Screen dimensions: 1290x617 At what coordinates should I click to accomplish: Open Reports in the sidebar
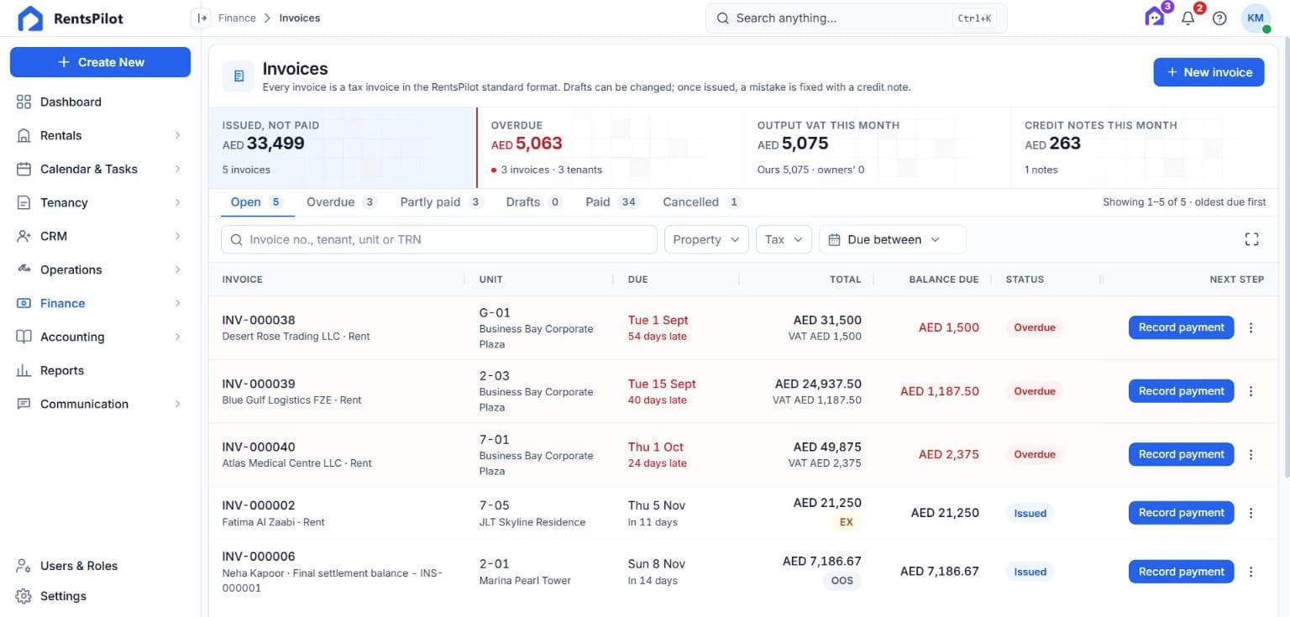click(x=100, y=370)
